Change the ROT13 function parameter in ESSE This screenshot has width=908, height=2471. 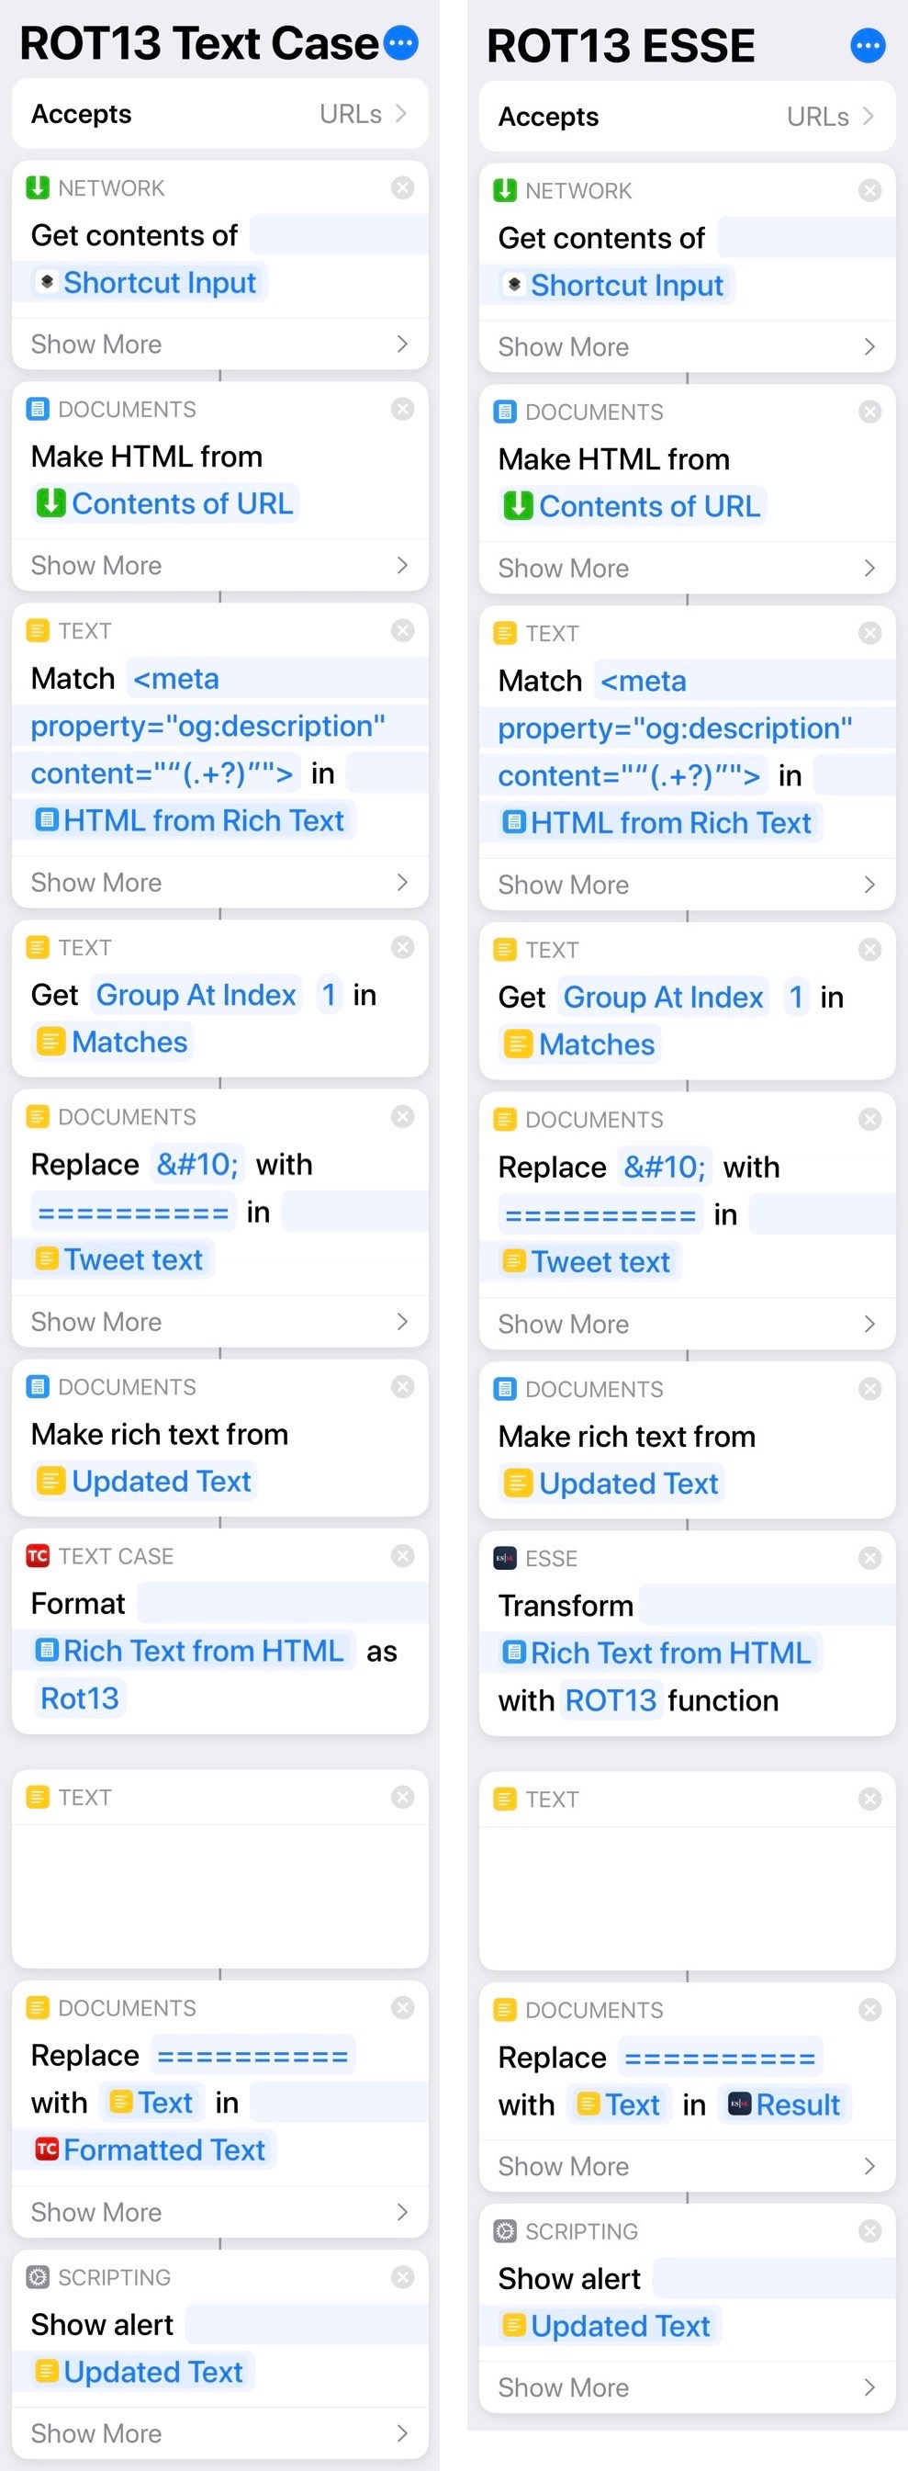610,1699
